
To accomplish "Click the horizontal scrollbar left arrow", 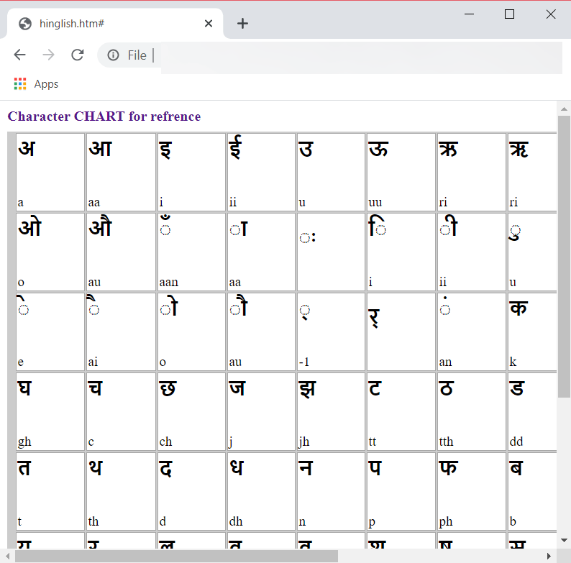I will (7, 556).
